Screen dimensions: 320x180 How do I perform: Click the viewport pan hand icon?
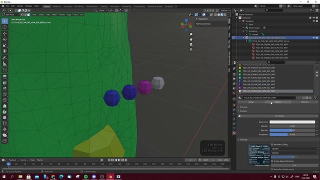[191, 39]
